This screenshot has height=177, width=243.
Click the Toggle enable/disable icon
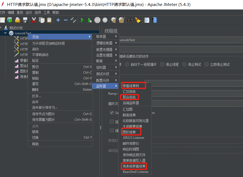(73, 20)
